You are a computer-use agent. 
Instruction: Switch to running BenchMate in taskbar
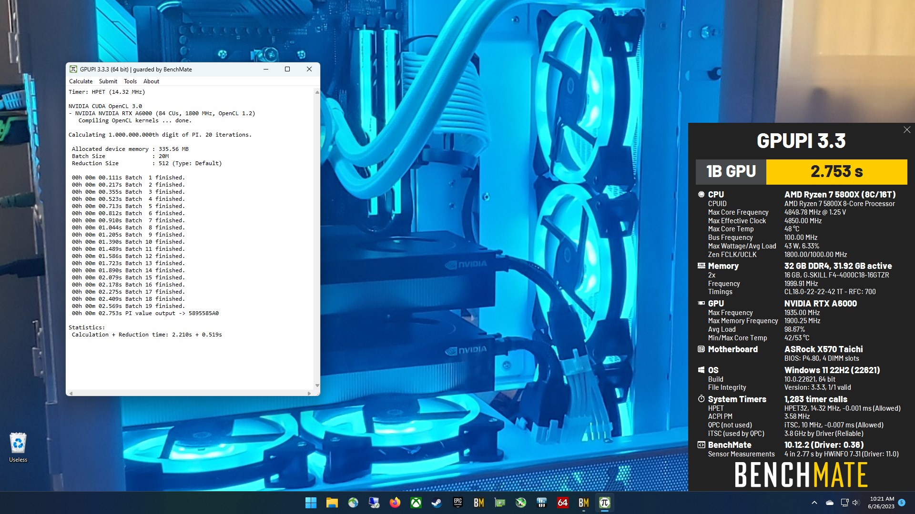(x=583, y=503)
